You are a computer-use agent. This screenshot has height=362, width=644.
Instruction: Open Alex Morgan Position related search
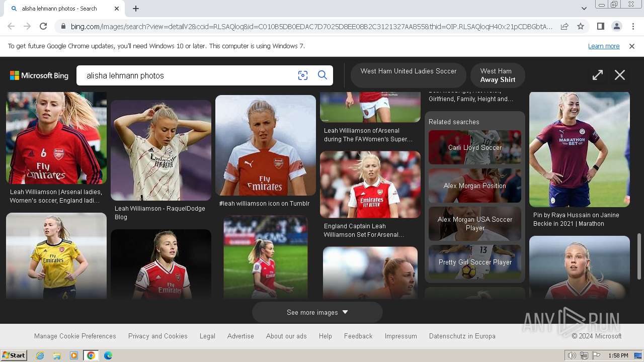[475, 186]
